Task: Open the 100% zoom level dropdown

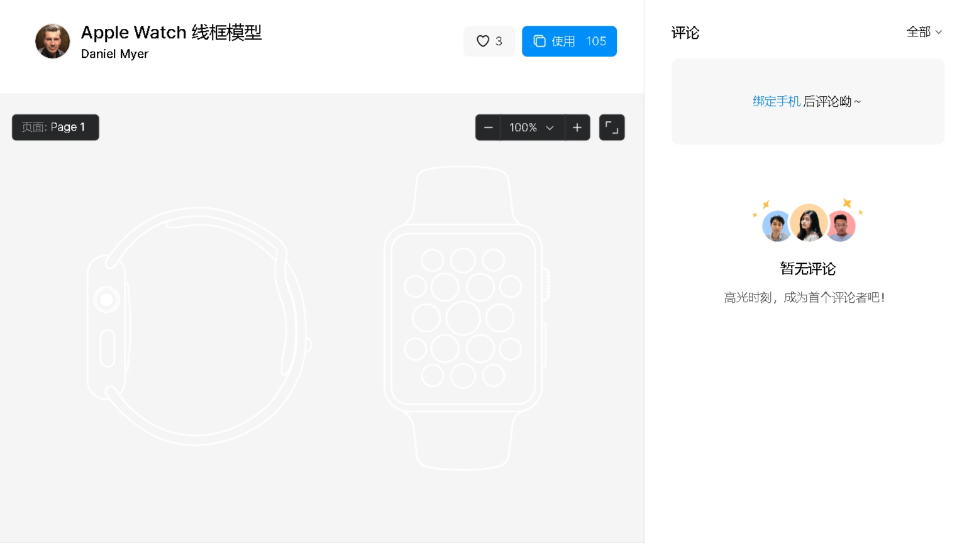Action: pyautogui.click(x=533, y=128)
